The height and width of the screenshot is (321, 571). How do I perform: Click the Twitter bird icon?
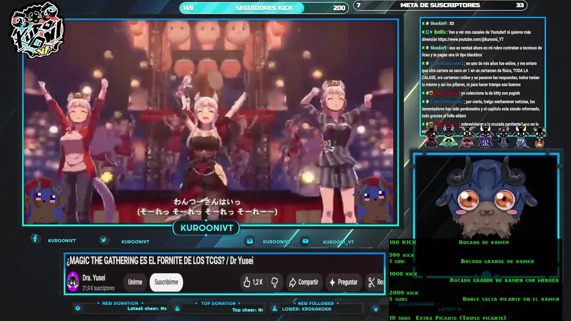coord(103,240)
